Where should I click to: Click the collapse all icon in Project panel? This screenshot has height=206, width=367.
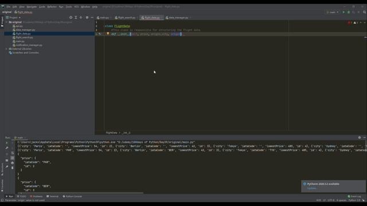(x=81, y=18)
